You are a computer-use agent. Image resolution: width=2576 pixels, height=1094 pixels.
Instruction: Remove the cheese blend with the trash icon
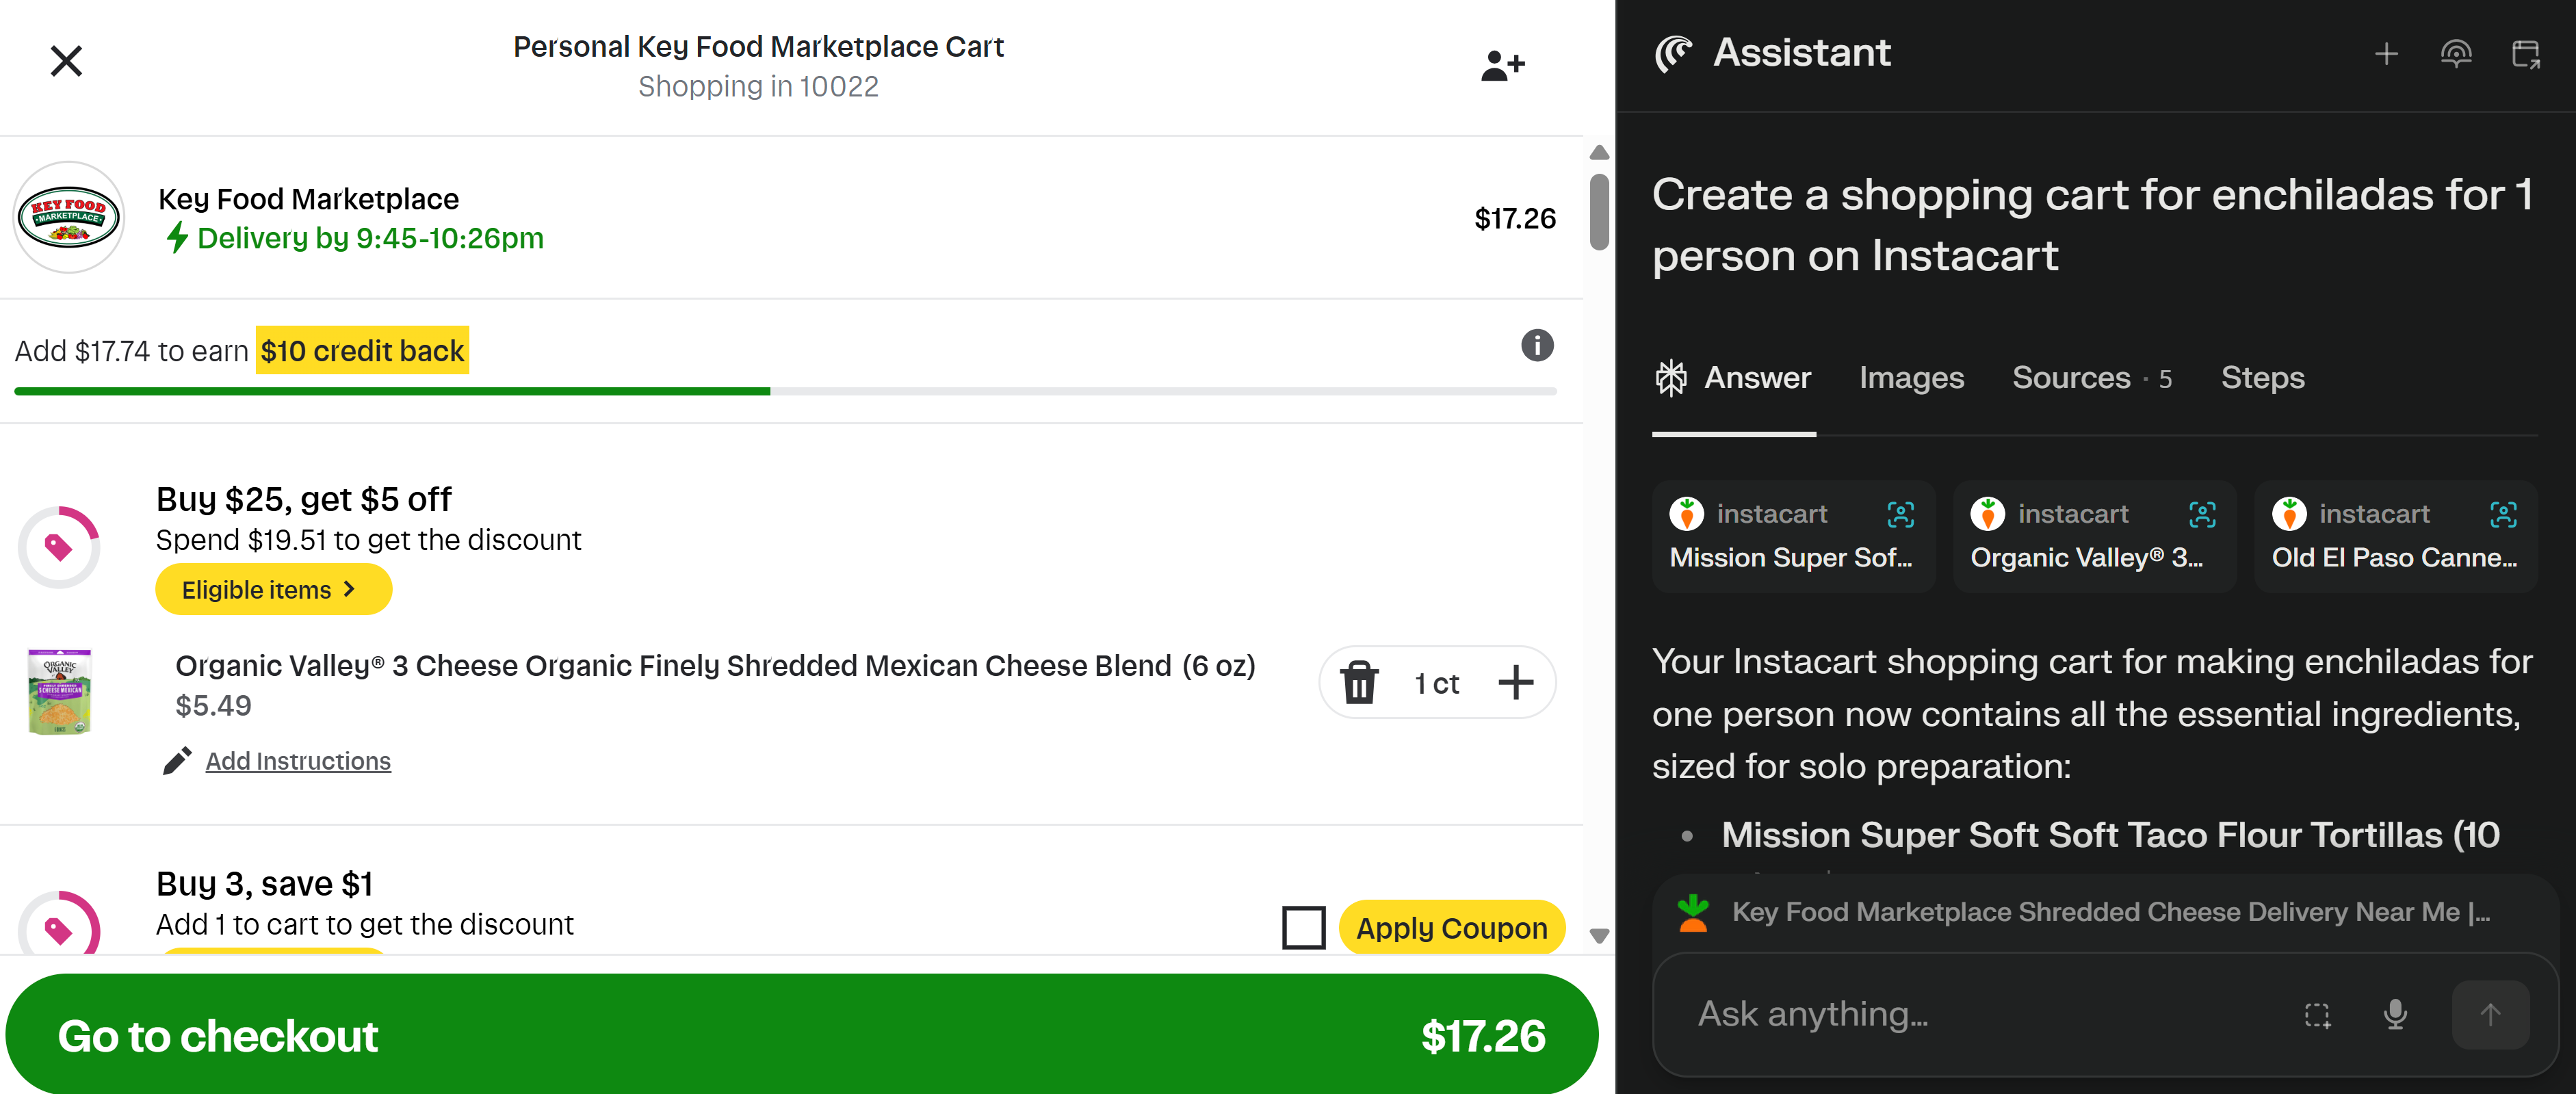pos(1359,683)
